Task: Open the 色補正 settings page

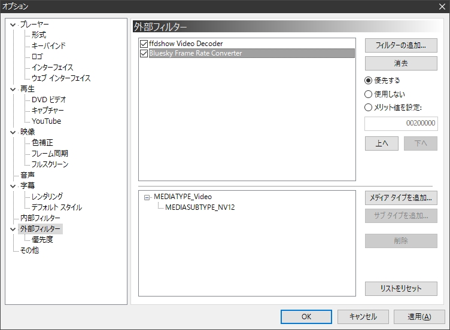Action: (42, 143)
